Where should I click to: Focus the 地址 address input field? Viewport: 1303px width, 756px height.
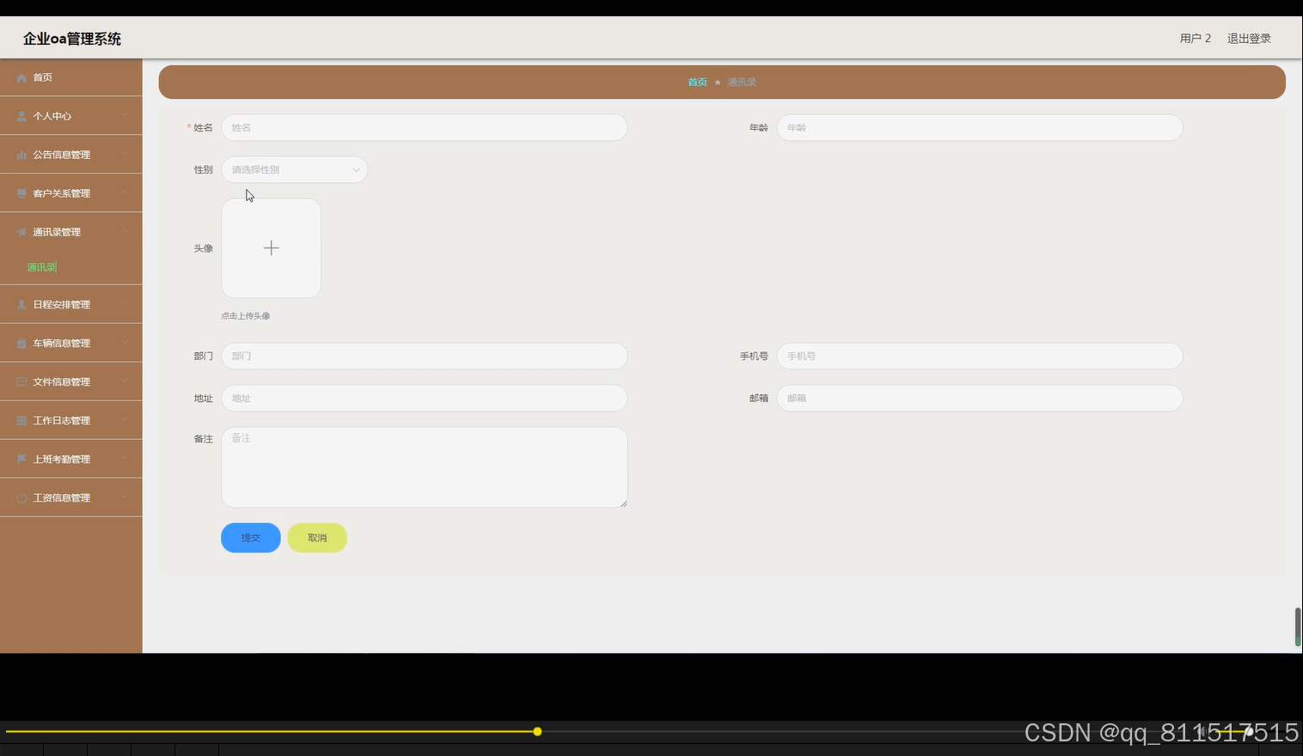tap(425, 399)
